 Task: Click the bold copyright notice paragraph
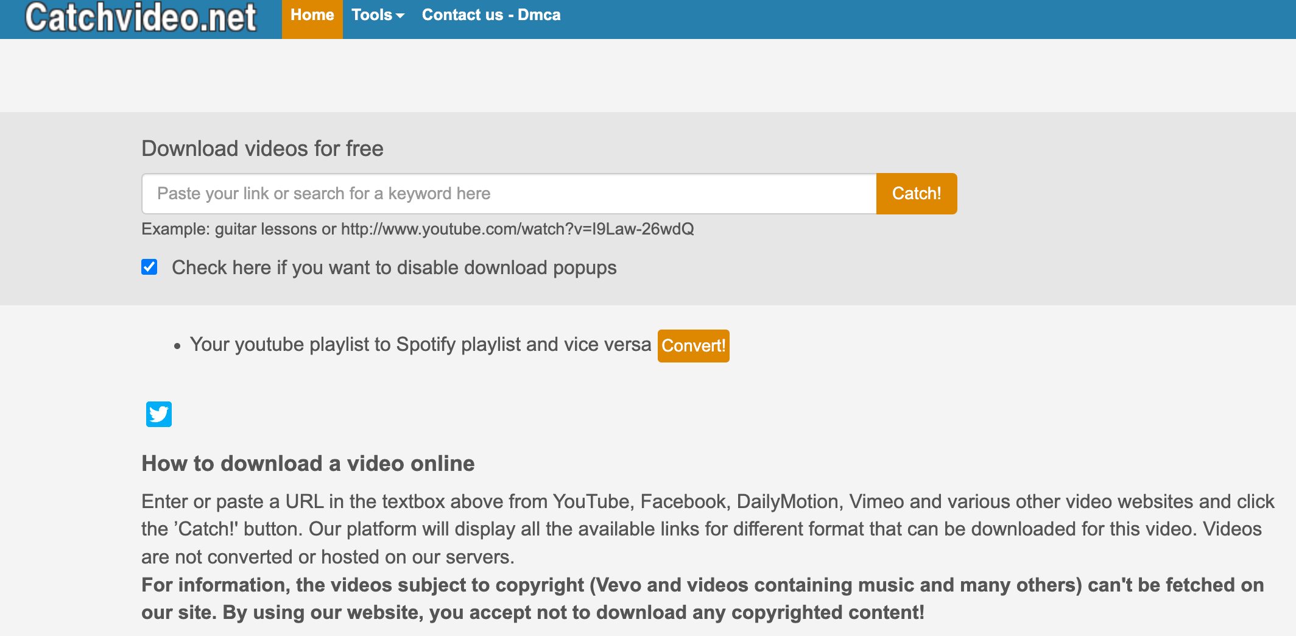click(703, 599)
